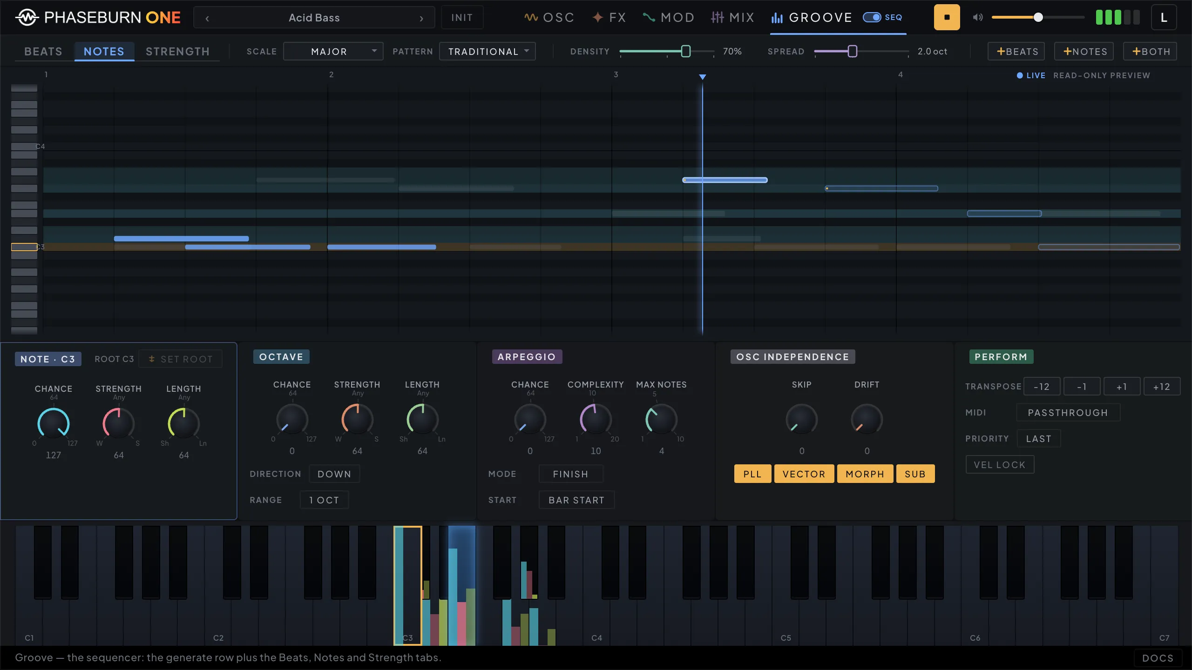Transpose up with the +12 button

[1162, 386]
